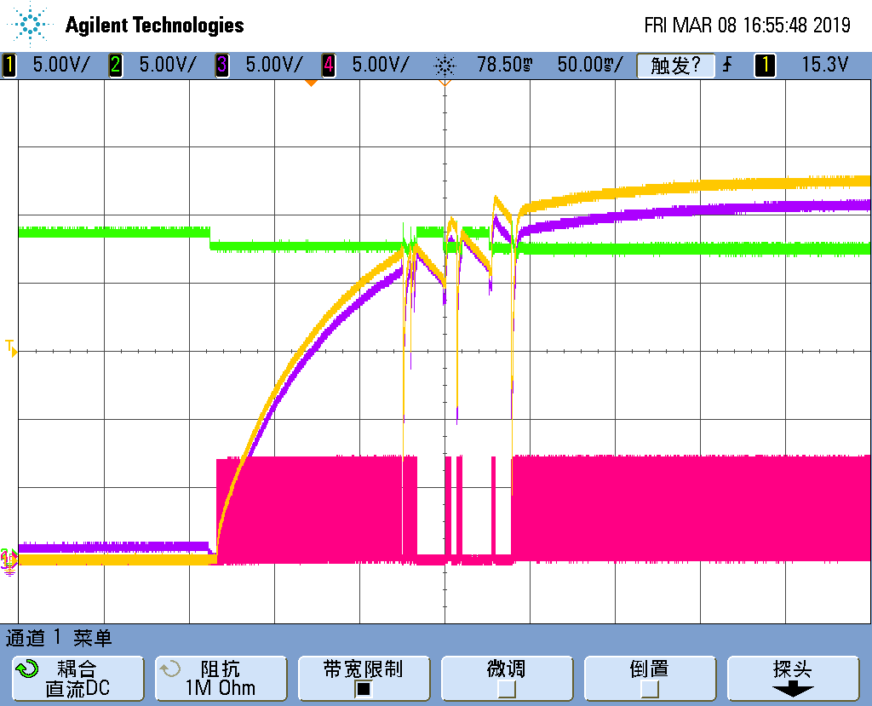Viewport: 872px width, 706px height.
Task: Select the channel 2 green badge
Action: click(x=115, y=65)
